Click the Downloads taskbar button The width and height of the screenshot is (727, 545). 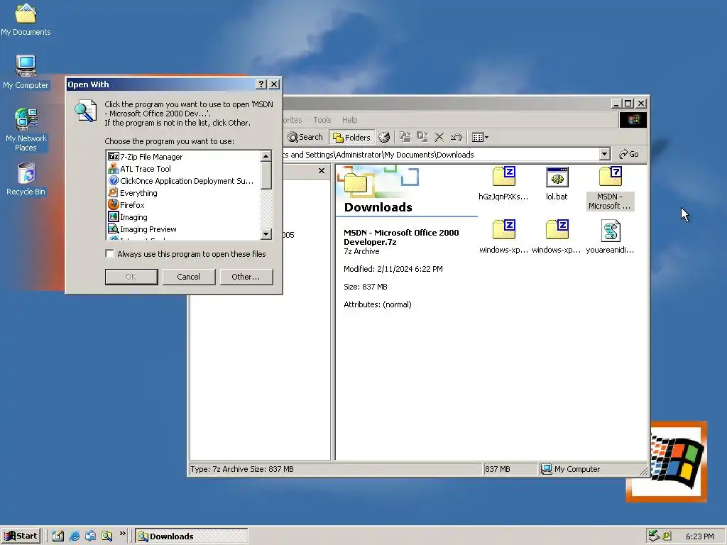coord(192,536)
